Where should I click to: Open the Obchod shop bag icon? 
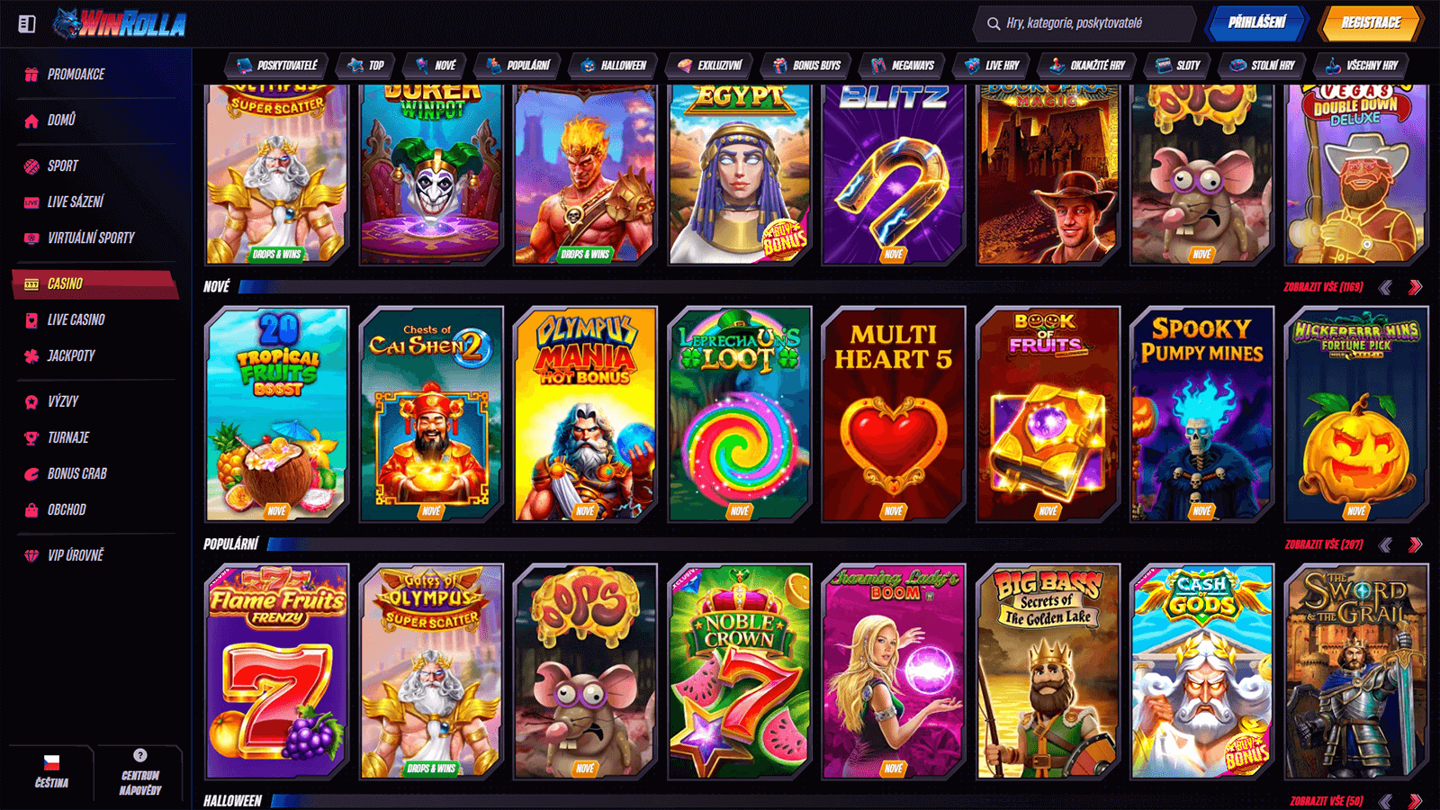click(x=31, y=510)
